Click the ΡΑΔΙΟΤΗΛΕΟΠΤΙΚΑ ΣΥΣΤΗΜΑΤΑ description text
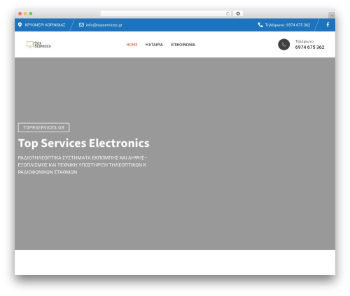350x296 pixels. [83, 165]
